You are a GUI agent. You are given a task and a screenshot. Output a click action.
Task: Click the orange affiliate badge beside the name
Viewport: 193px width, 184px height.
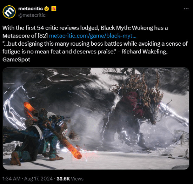click(x=54, y=9)
